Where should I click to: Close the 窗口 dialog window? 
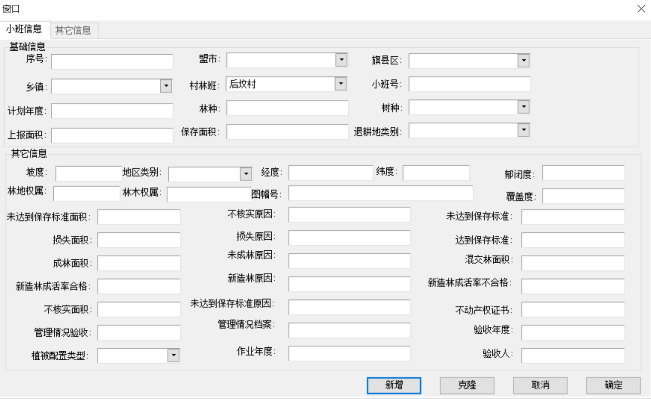point(641,9)
